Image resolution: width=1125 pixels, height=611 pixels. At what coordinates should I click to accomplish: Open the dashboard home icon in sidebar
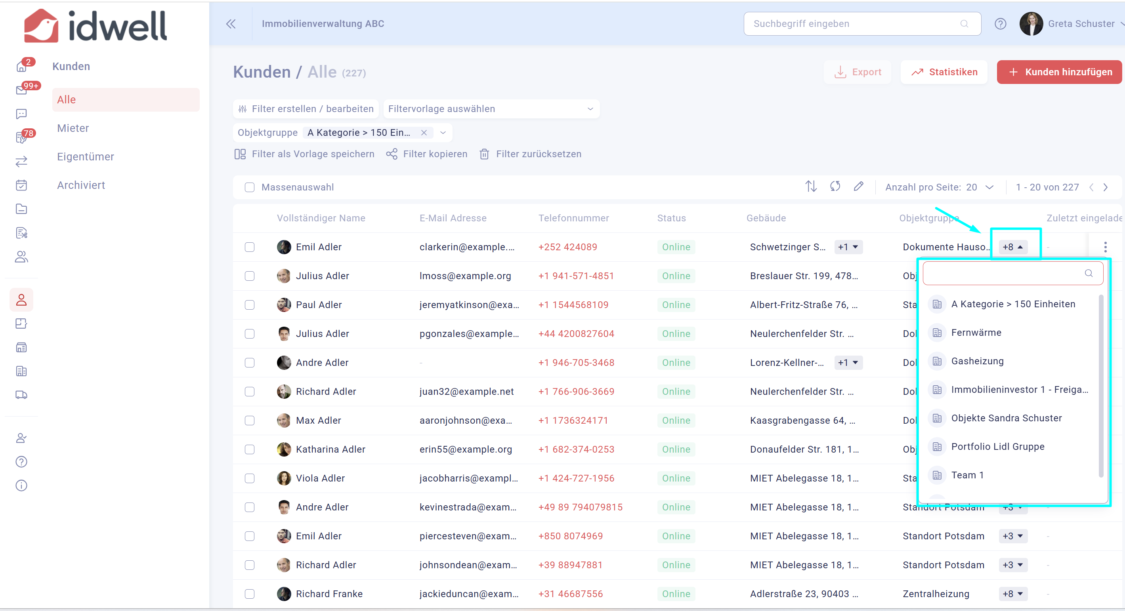click(x=21, y=67)
